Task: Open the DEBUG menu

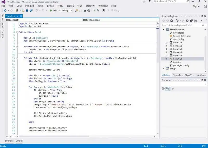Action: [x=50, y=6]
